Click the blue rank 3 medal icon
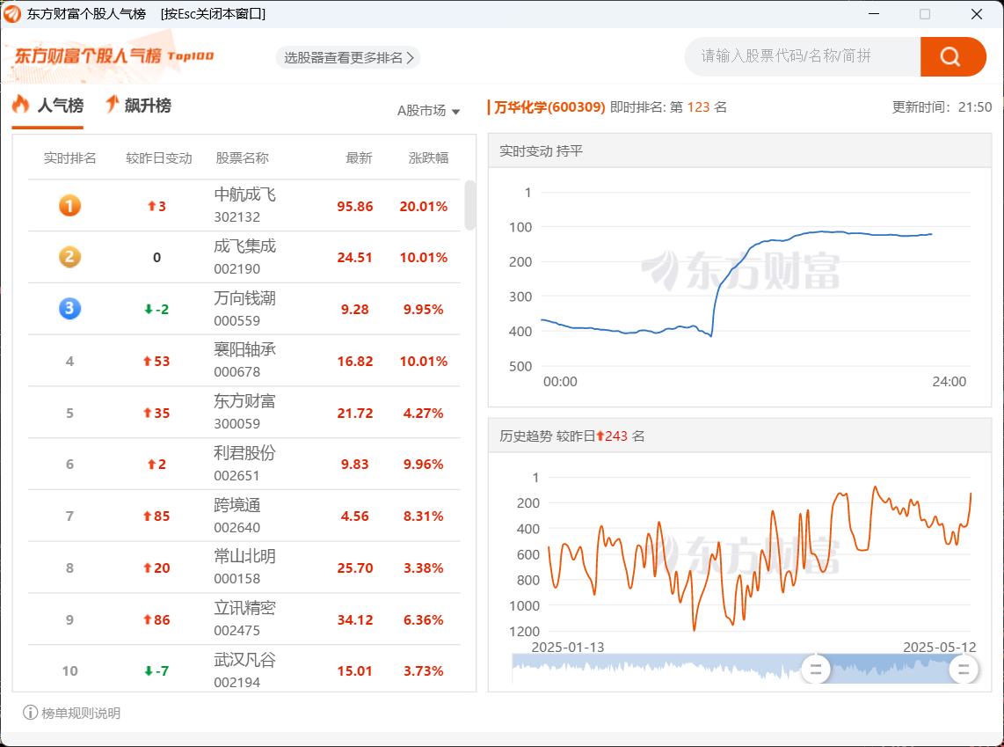The image size is (1004, 747). pos(69,309)
